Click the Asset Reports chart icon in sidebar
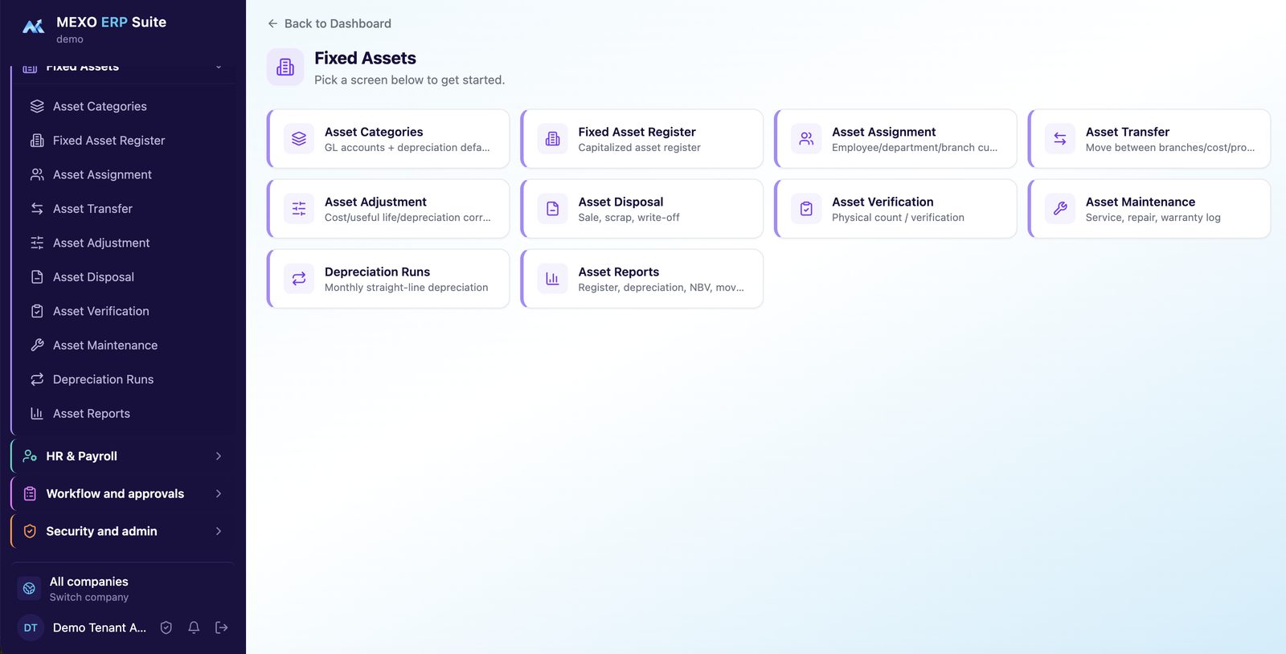The image size is (1286, 654). tap(37, 414)
